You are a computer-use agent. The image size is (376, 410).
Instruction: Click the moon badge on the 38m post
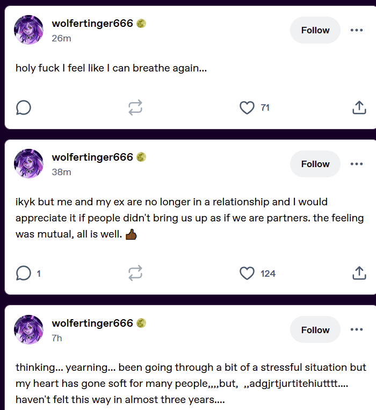click(x=141, y=157)
